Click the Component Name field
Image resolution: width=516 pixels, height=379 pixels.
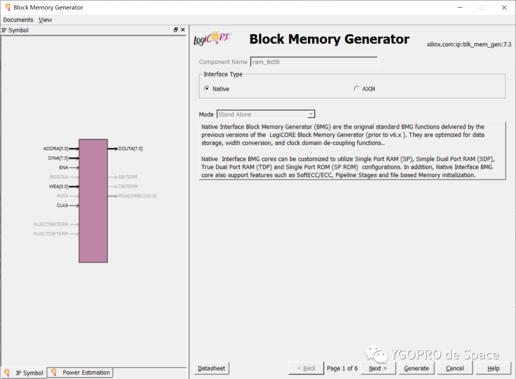click(x=314, y=62)
